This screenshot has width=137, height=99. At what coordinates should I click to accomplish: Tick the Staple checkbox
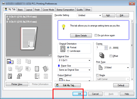97,75
